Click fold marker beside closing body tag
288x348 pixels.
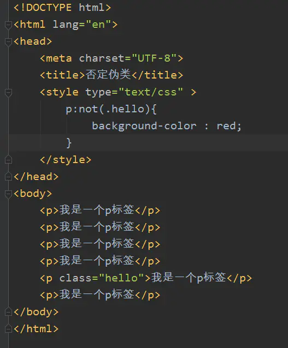click(8, 311)
